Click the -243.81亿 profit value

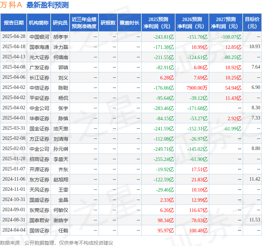(x=164, y=37)
